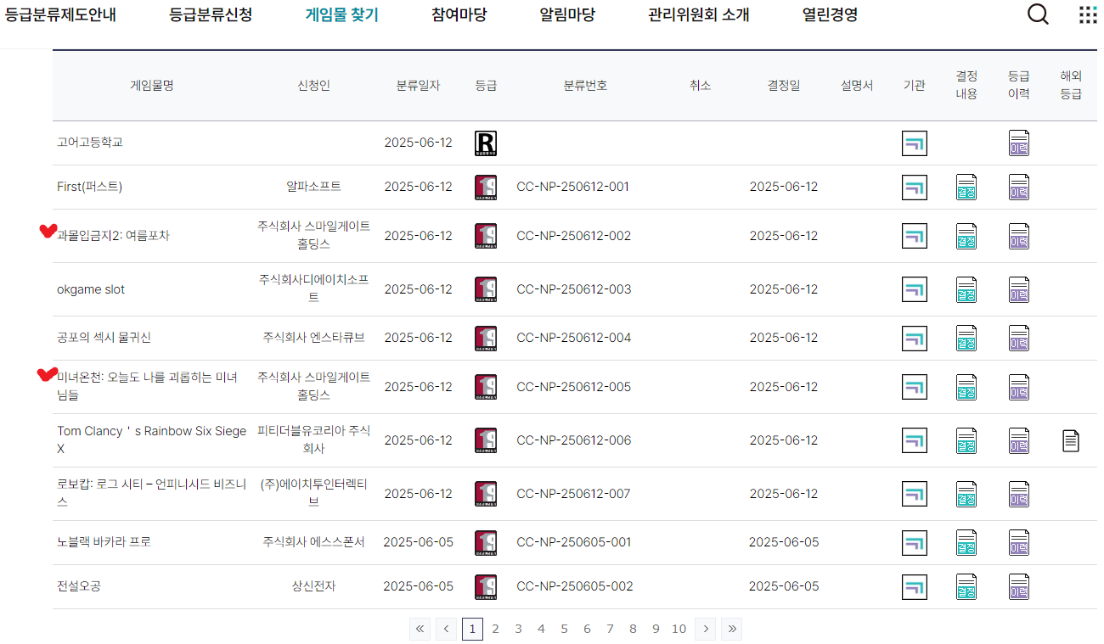Jump to last page double arrow
This screenshot has width=1104, height=644.
tap(731, 629)
